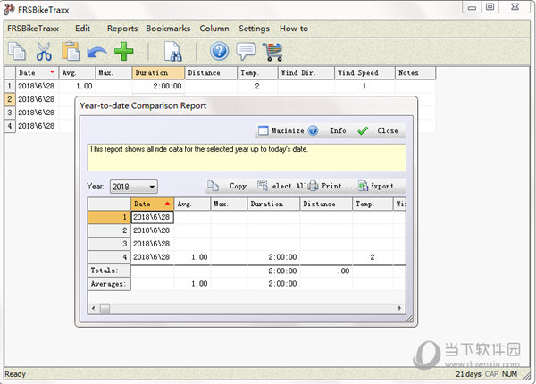The height and width of the screenshot is (384, 536).
Task: Sort by Date column header in report grid
Action: point(153,204)
